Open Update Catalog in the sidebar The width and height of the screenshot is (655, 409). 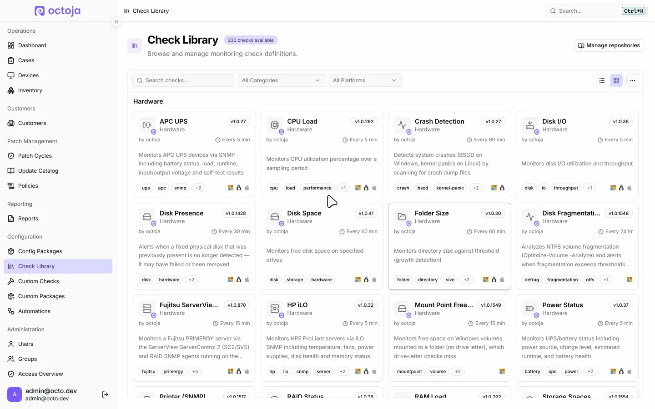[58, 171]
